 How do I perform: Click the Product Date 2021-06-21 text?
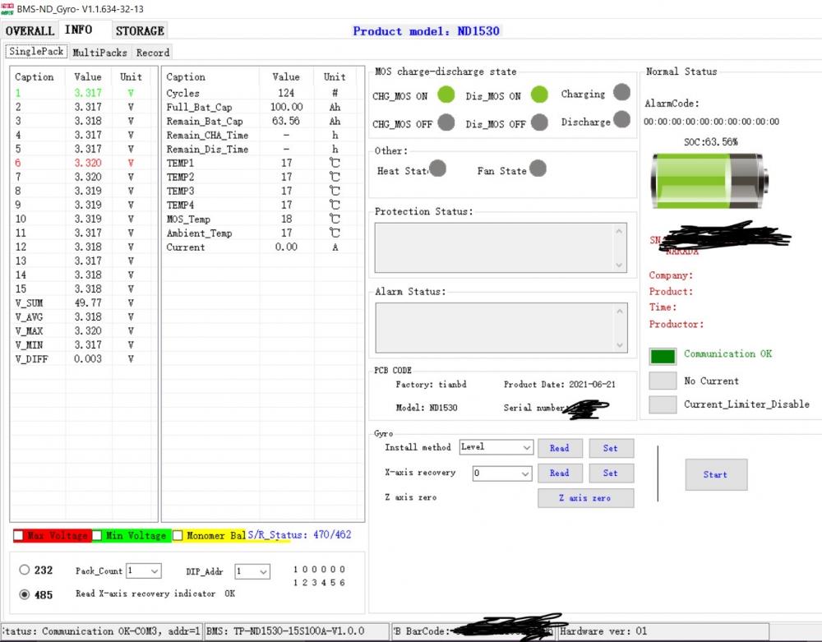559,384
